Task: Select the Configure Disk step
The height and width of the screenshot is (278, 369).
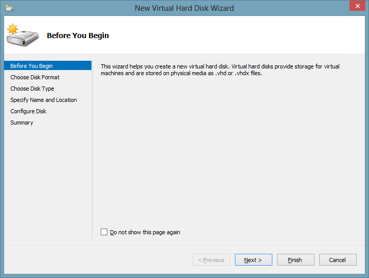Action: tap(28, 111)
